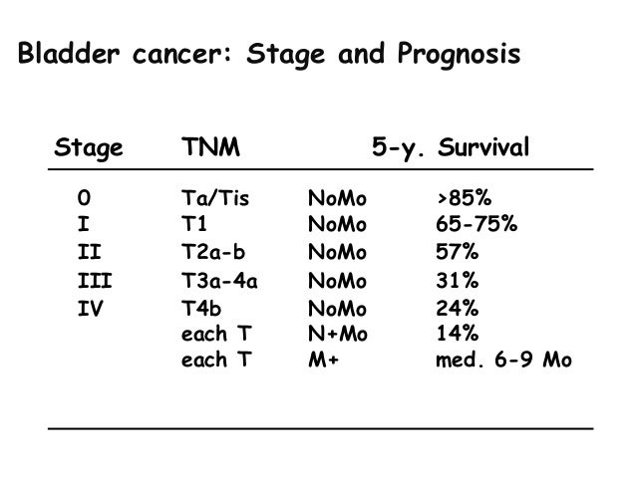Screen dimensions: 636x477
Task: Select the 'Ta/Tis' TNM entry
Action: point(215,198)
